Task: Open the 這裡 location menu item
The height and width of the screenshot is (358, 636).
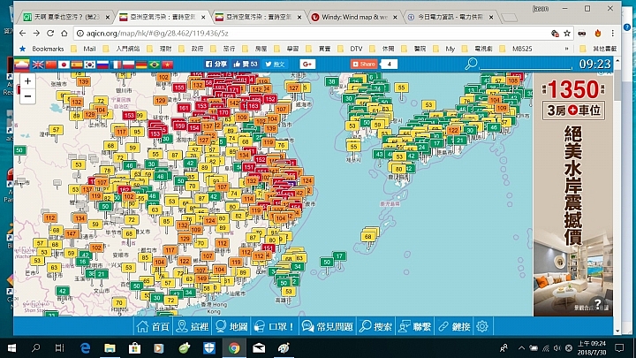Action: 193,326
